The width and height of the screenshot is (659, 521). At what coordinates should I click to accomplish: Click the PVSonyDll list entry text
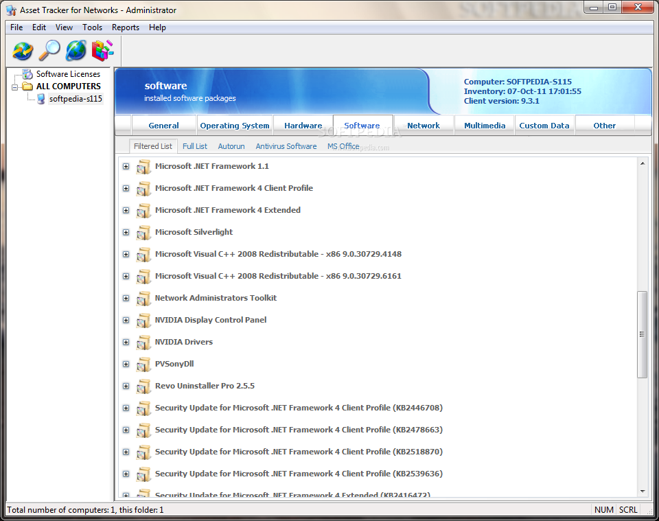[174, 364]
